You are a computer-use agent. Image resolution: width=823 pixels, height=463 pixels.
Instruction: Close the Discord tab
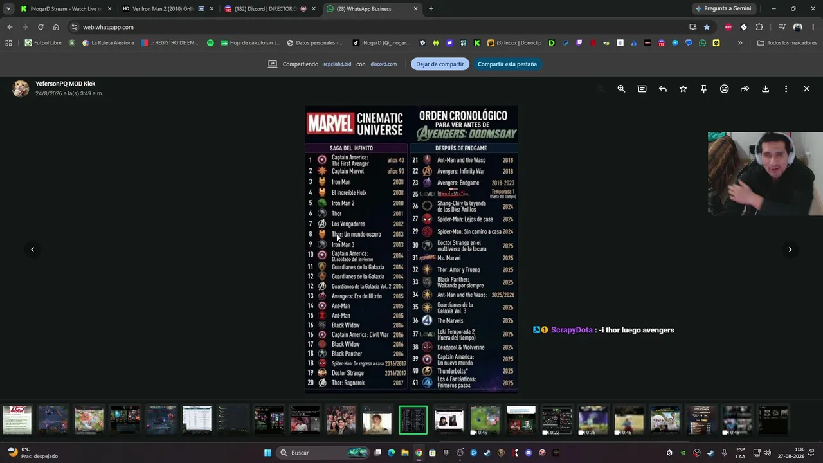313,9
